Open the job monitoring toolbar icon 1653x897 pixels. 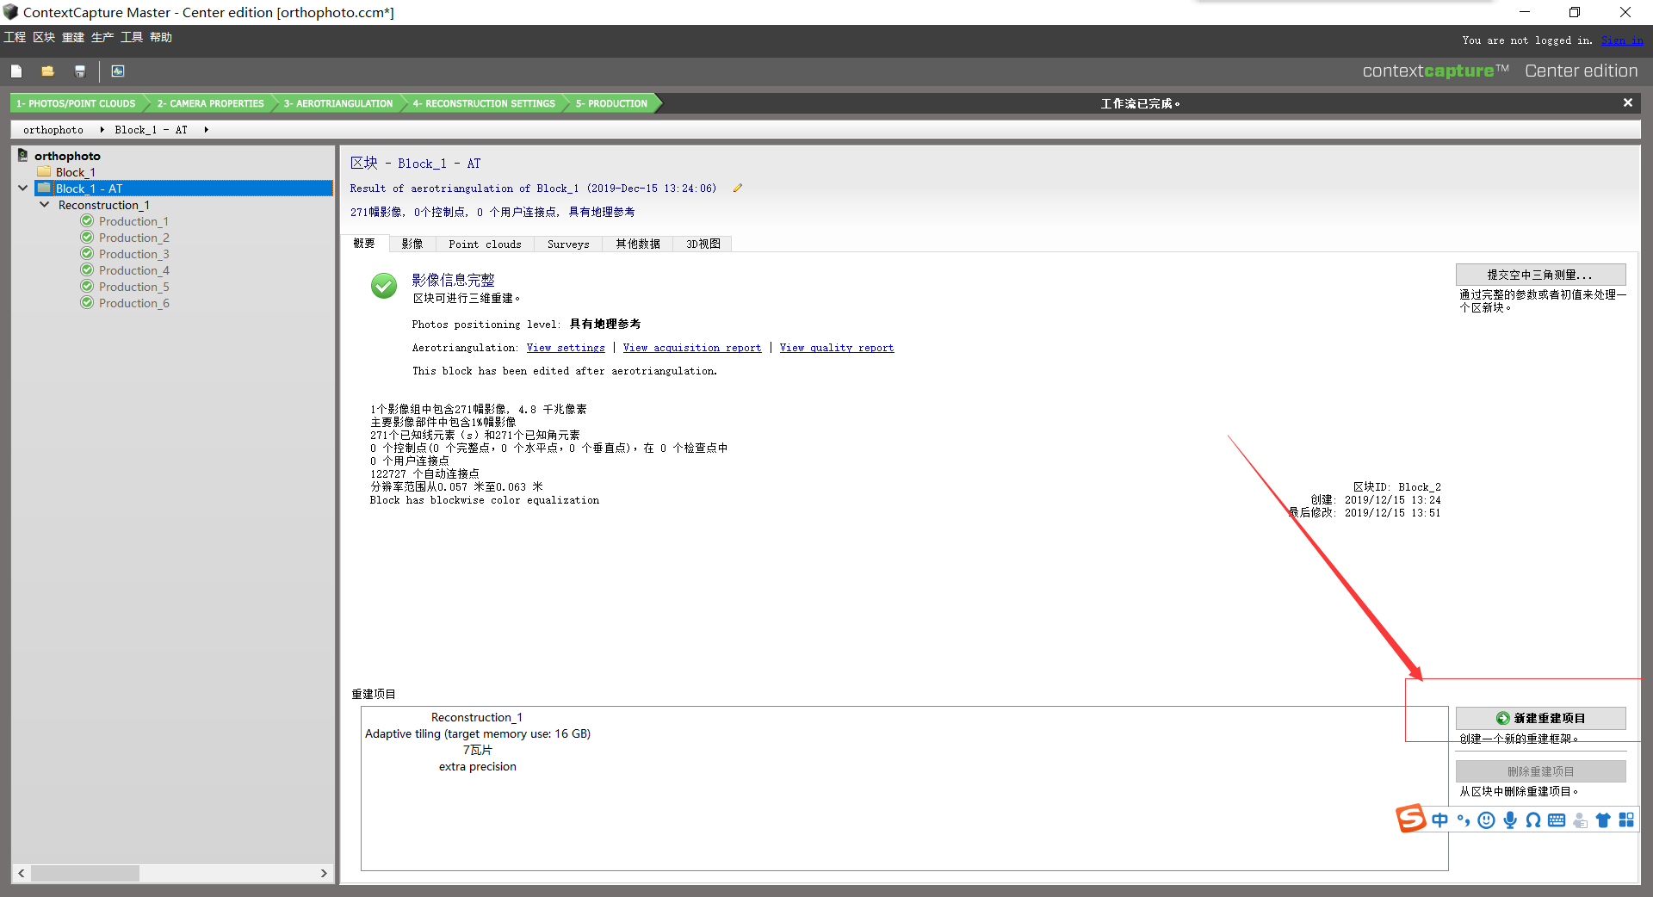coord(118,71)
